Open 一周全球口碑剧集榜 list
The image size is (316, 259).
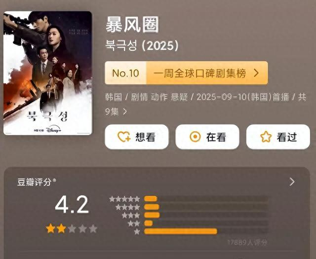click(x=199, y=73)
